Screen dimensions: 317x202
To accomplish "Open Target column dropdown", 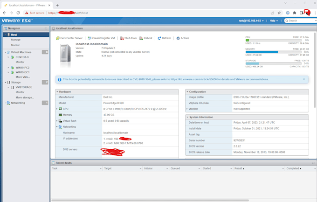I will (x=140, y=168).
